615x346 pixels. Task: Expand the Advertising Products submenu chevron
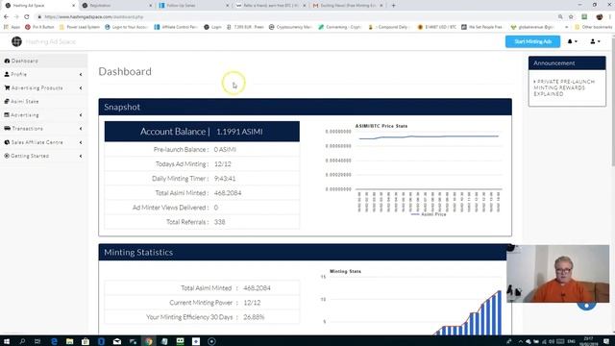point(81,87)
